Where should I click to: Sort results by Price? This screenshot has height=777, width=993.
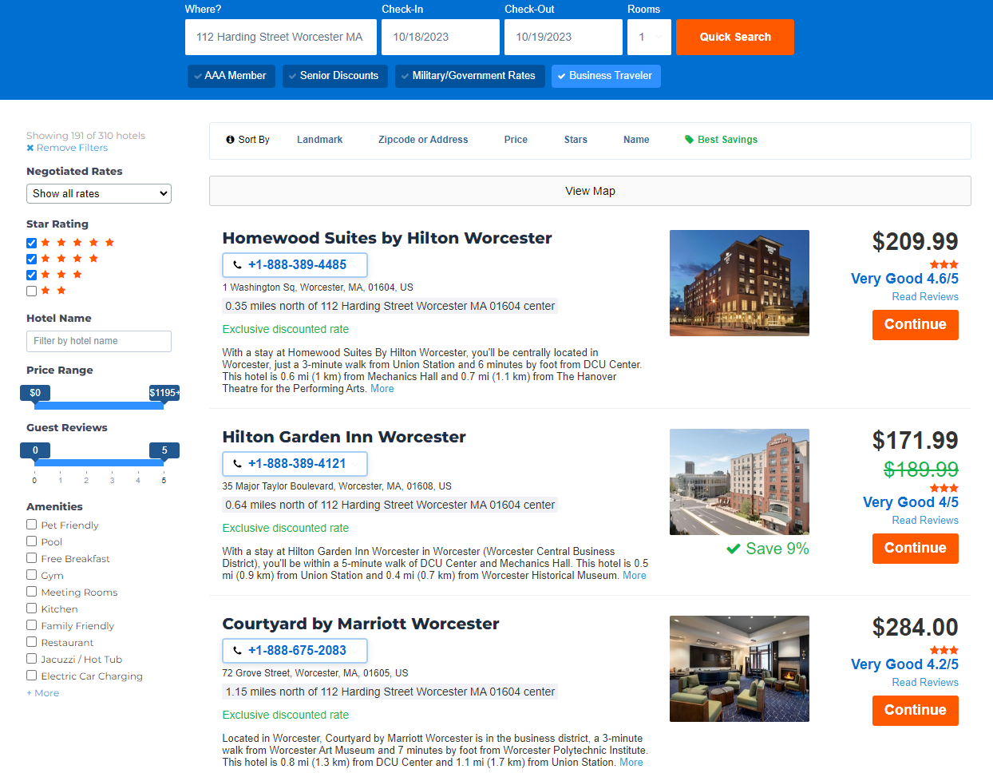[516, 140]
